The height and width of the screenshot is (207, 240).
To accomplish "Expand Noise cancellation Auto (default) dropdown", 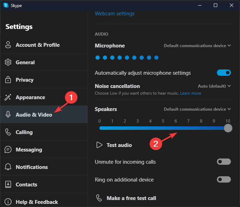I will 214,86.
